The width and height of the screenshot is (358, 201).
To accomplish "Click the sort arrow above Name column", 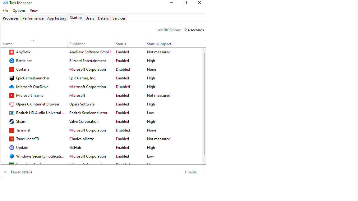I will pyautogui.click(x=33, y=40).
